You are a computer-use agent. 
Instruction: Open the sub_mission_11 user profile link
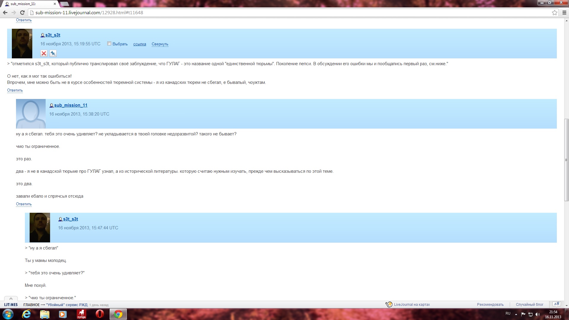(x=71, y=105)
